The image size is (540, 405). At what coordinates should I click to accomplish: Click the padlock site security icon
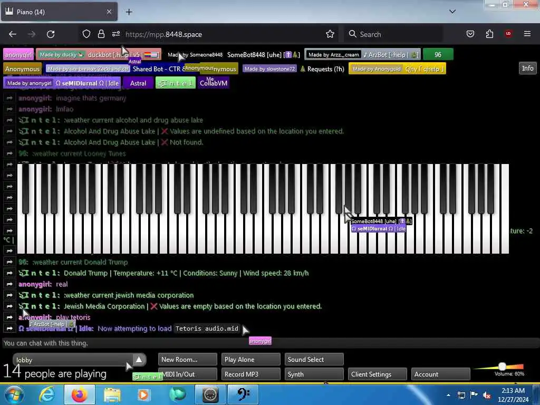[101, 34]
